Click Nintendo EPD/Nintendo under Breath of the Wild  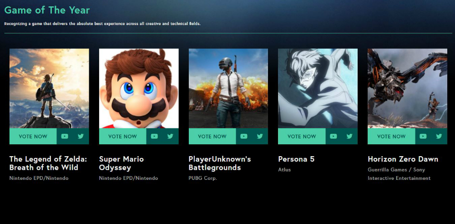39,178
